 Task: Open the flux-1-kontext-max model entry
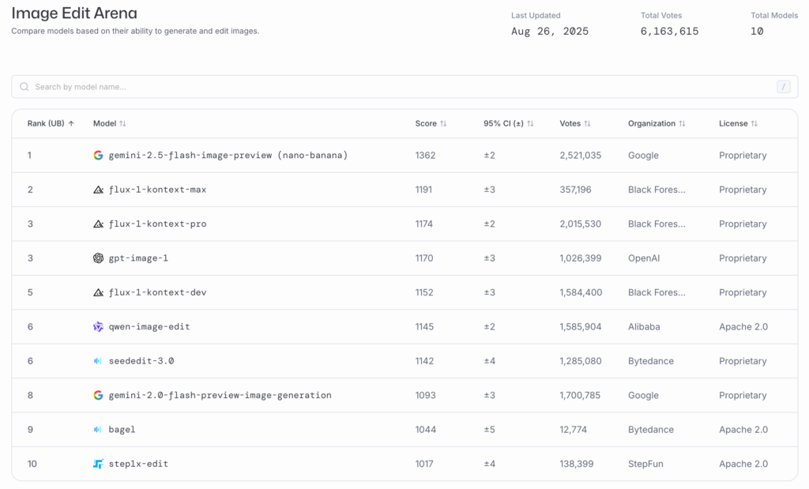(x=157, y=190)
